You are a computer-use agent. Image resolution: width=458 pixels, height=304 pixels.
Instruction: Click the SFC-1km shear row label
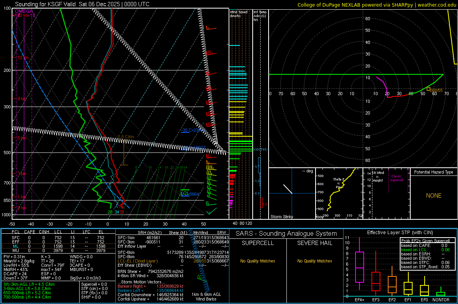pos(126,238)
